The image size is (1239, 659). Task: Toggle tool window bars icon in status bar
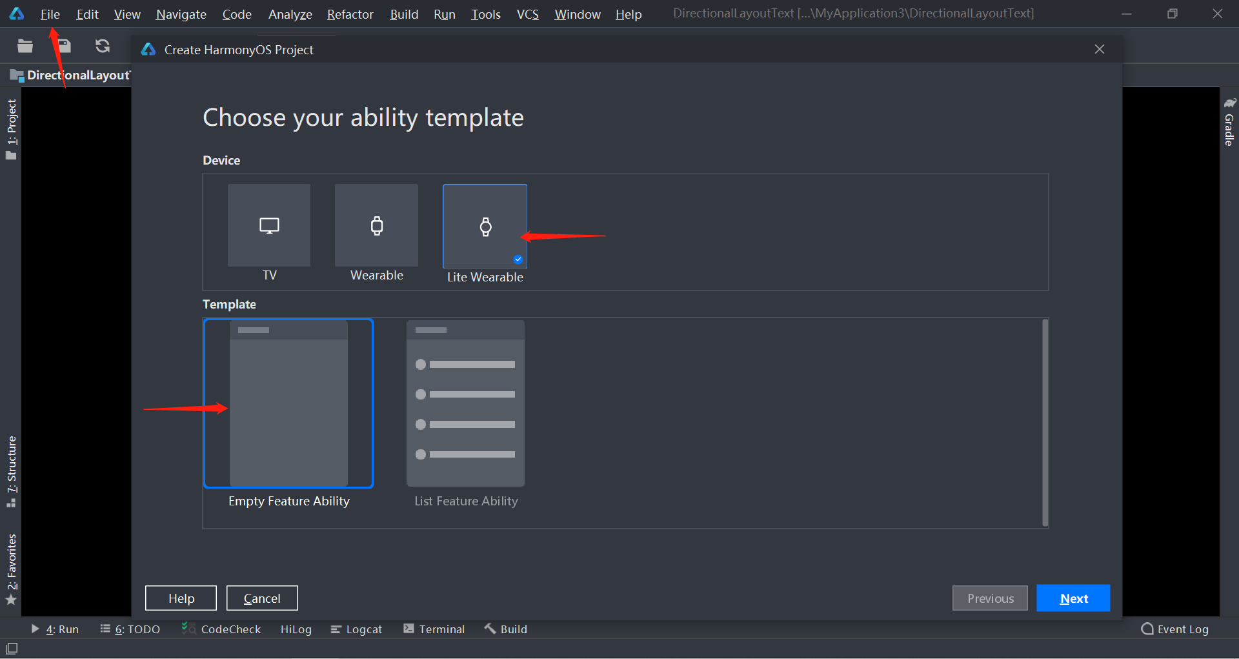12,649
